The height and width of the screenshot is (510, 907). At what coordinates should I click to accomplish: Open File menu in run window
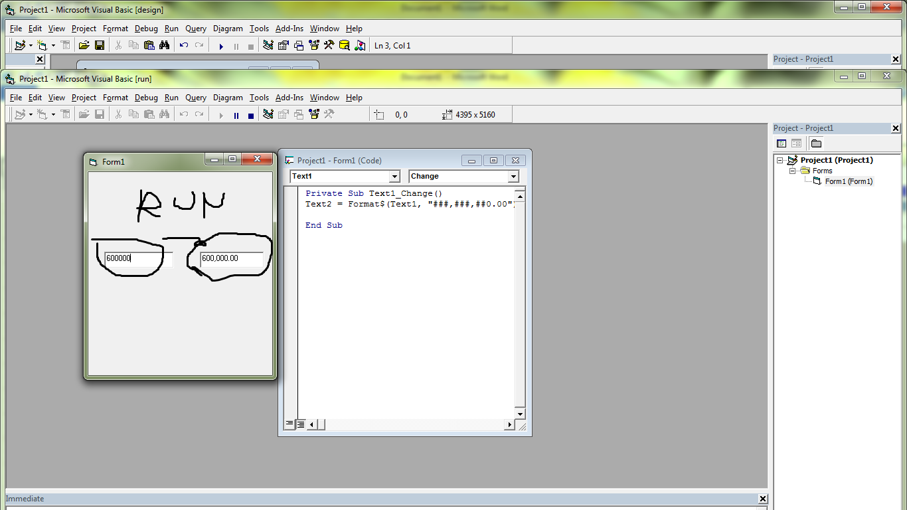[16, 98]
